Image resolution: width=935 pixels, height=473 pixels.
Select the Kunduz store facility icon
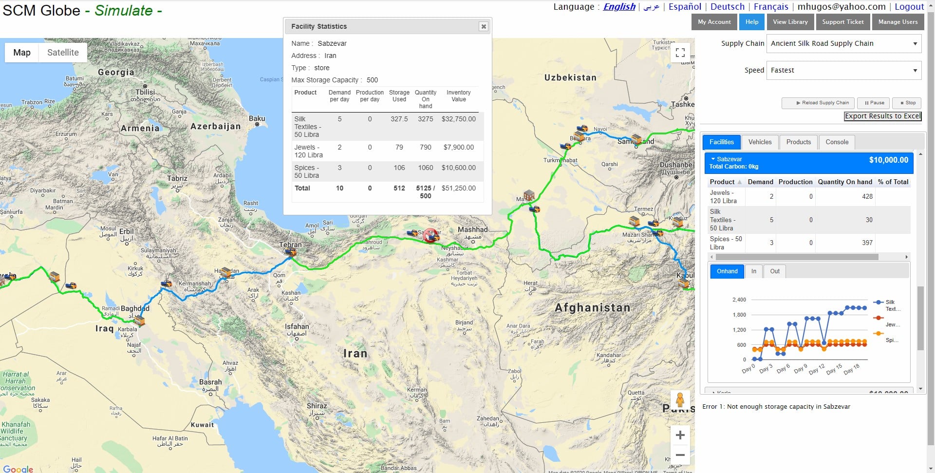point(677,222)
